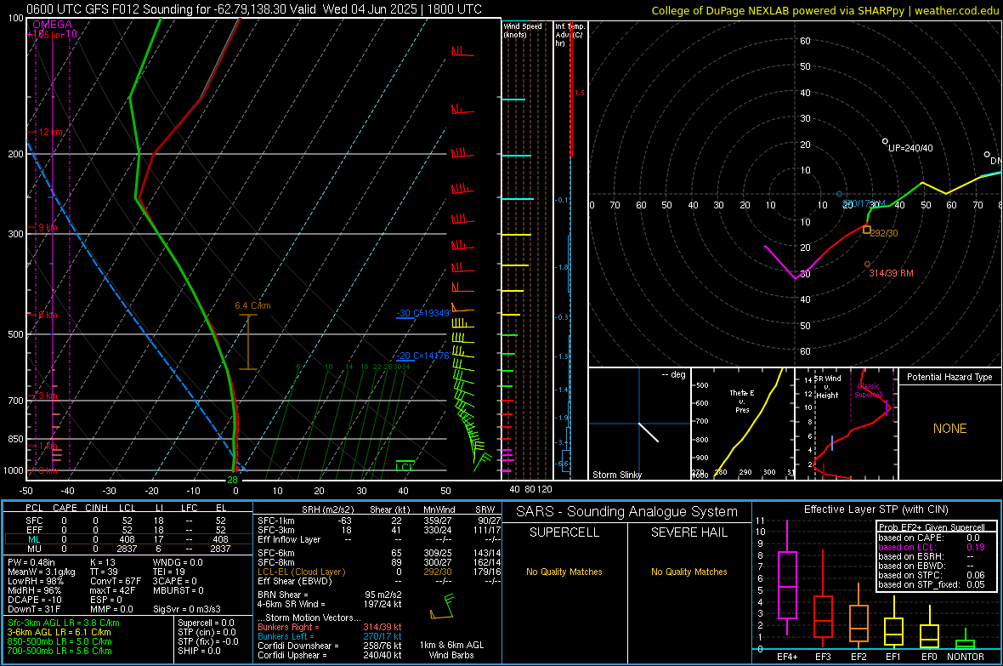The height and width of the screenshot is (666, 1003).
Task: Click the LCL-EL (Cloud Layer) row label
Action: pos(301,572)
